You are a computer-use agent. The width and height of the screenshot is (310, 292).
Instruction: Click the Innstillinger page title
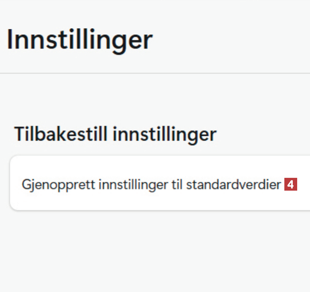[x=80, y=40]
